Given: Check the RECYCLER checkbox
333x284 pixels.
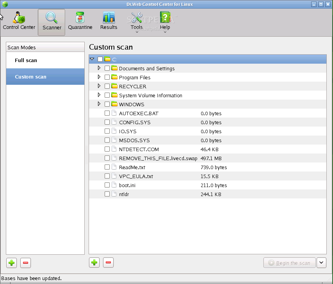Looking at the screenshot, I should click(x=107, y=86).
